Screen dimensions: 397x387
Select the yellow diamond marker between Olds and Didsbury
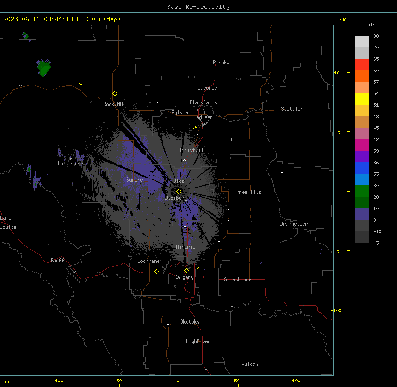pos(179,192)
